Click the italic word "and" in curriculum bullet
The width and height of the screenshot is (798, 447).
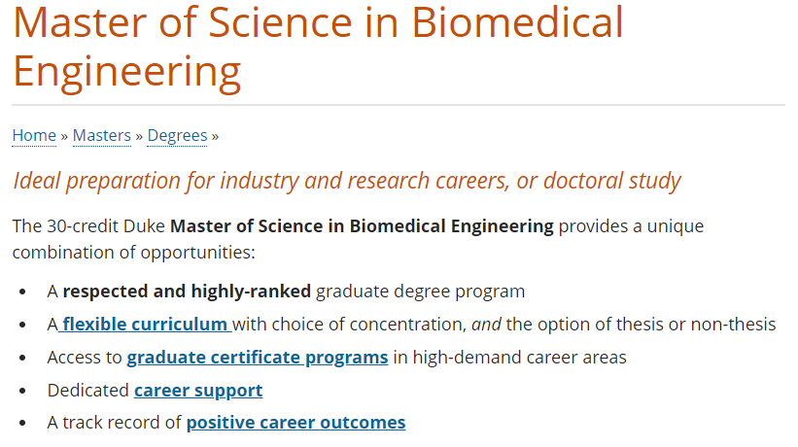486,325
